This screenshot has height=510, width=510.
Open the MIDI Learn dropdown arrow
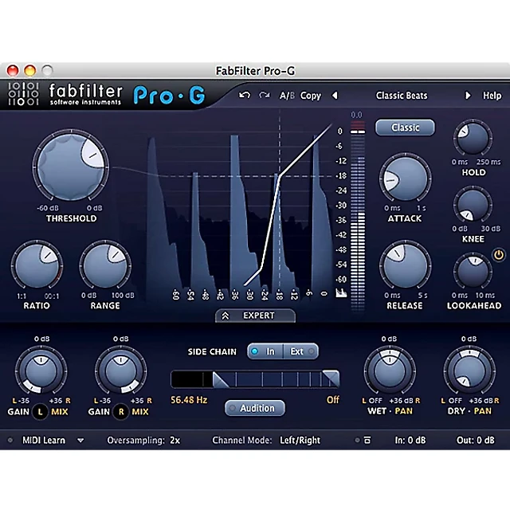[x=80, y=440]
